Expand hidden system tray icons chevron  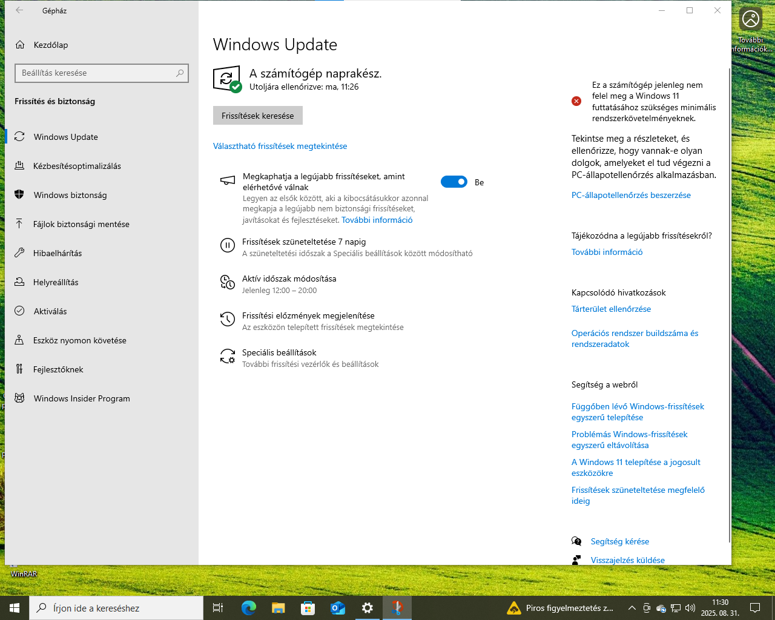[632, 608]
